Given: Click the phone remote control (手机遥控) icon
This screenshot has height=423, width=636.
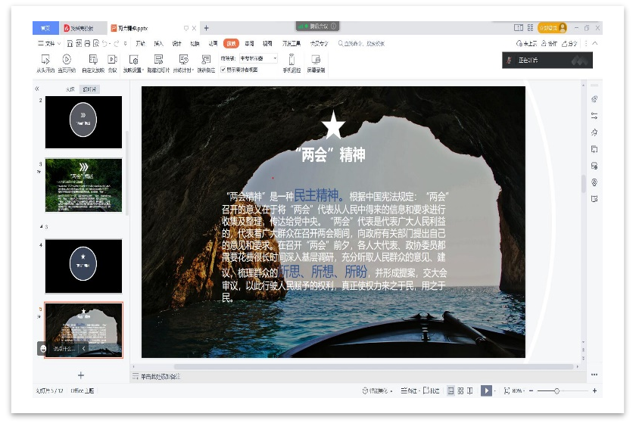Looking at the screenshot, I should tap(291, 60).
